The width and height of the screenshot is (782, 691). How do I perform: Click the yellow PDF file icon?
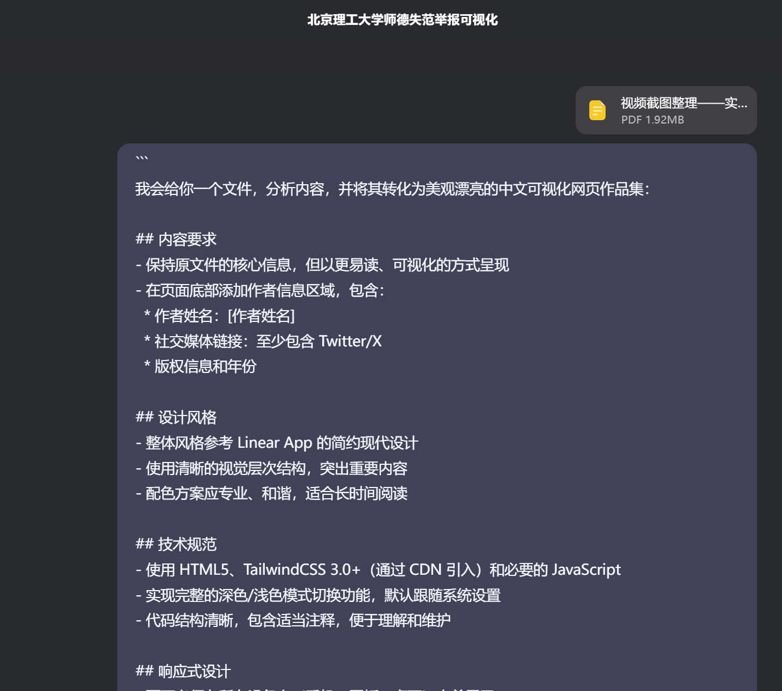pos(597,110)
